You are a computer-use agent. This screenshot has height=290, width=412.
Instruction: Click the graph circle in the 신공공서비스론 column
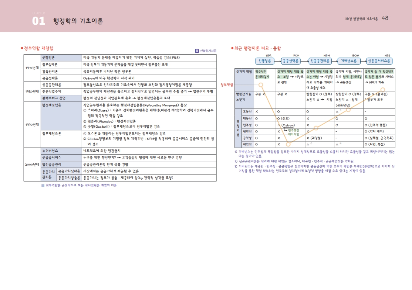click(x=383, y=89)
